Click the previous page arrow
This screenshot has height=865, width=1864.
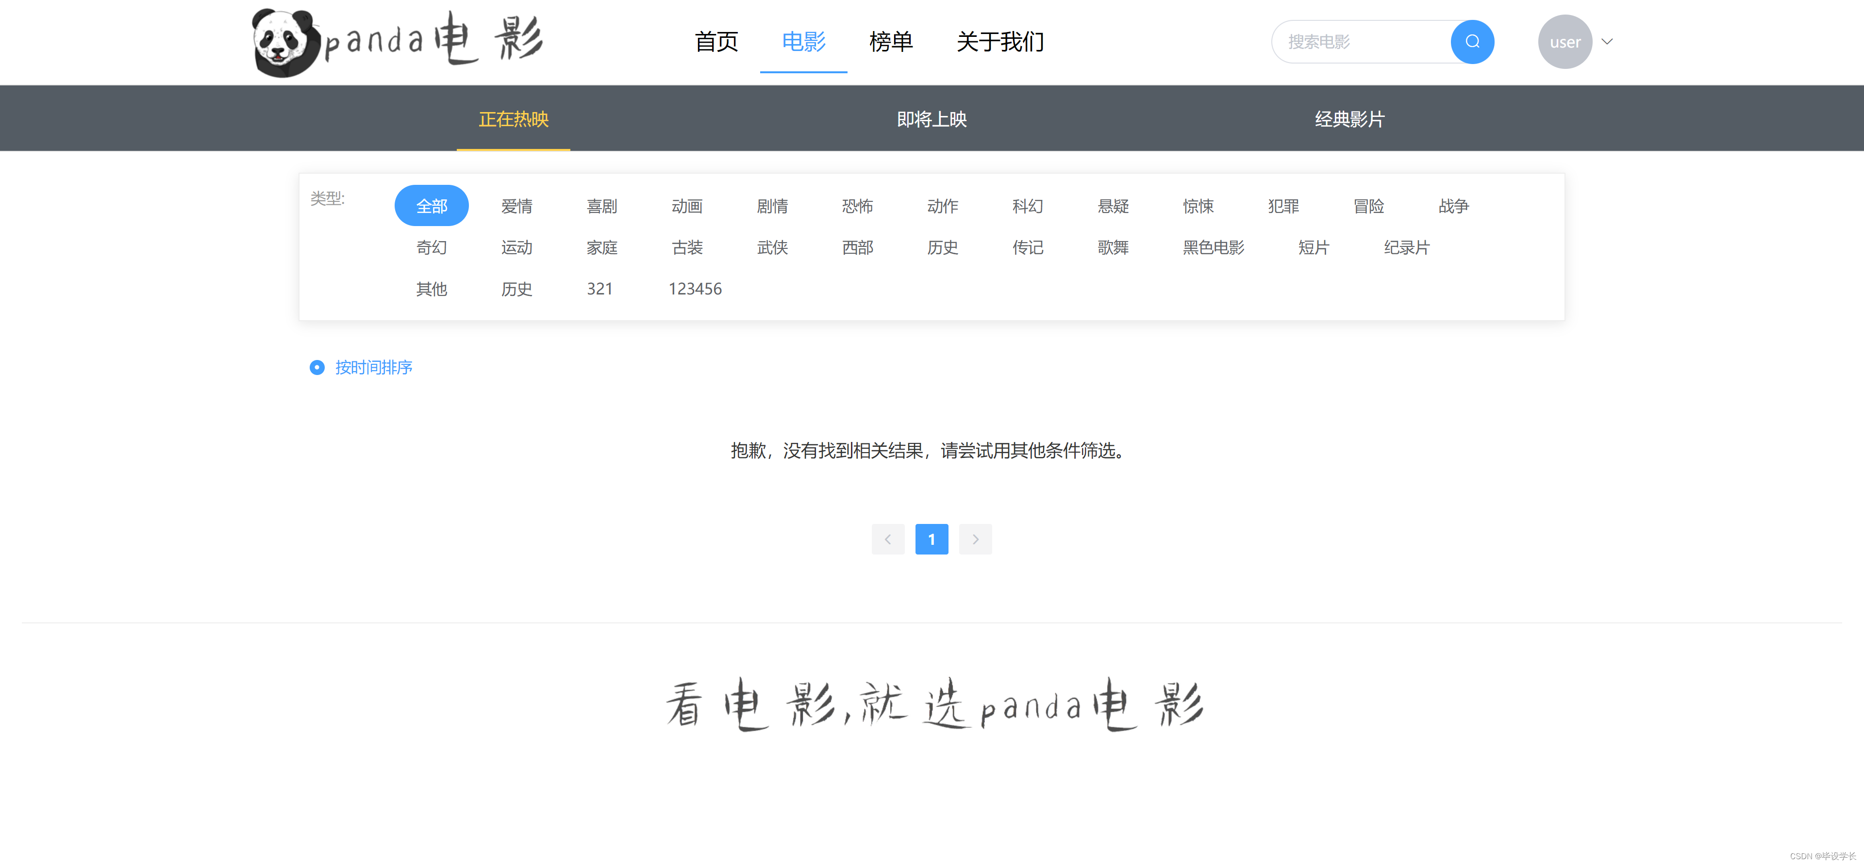point(888,539)
